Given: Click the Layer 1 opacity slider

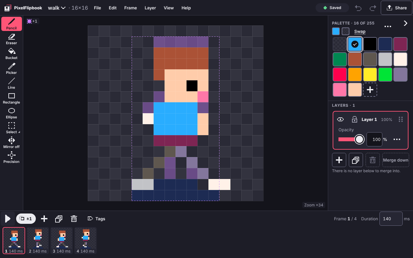Looking at the screenshot, I should pyautogui.click(x=351, y=139).
